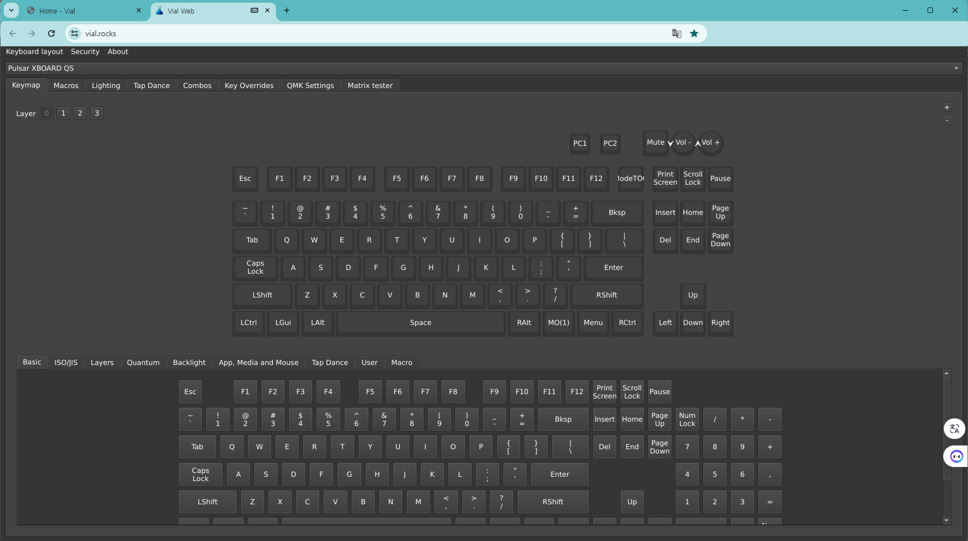Open the browser tab search dropdown

[11, 10]
